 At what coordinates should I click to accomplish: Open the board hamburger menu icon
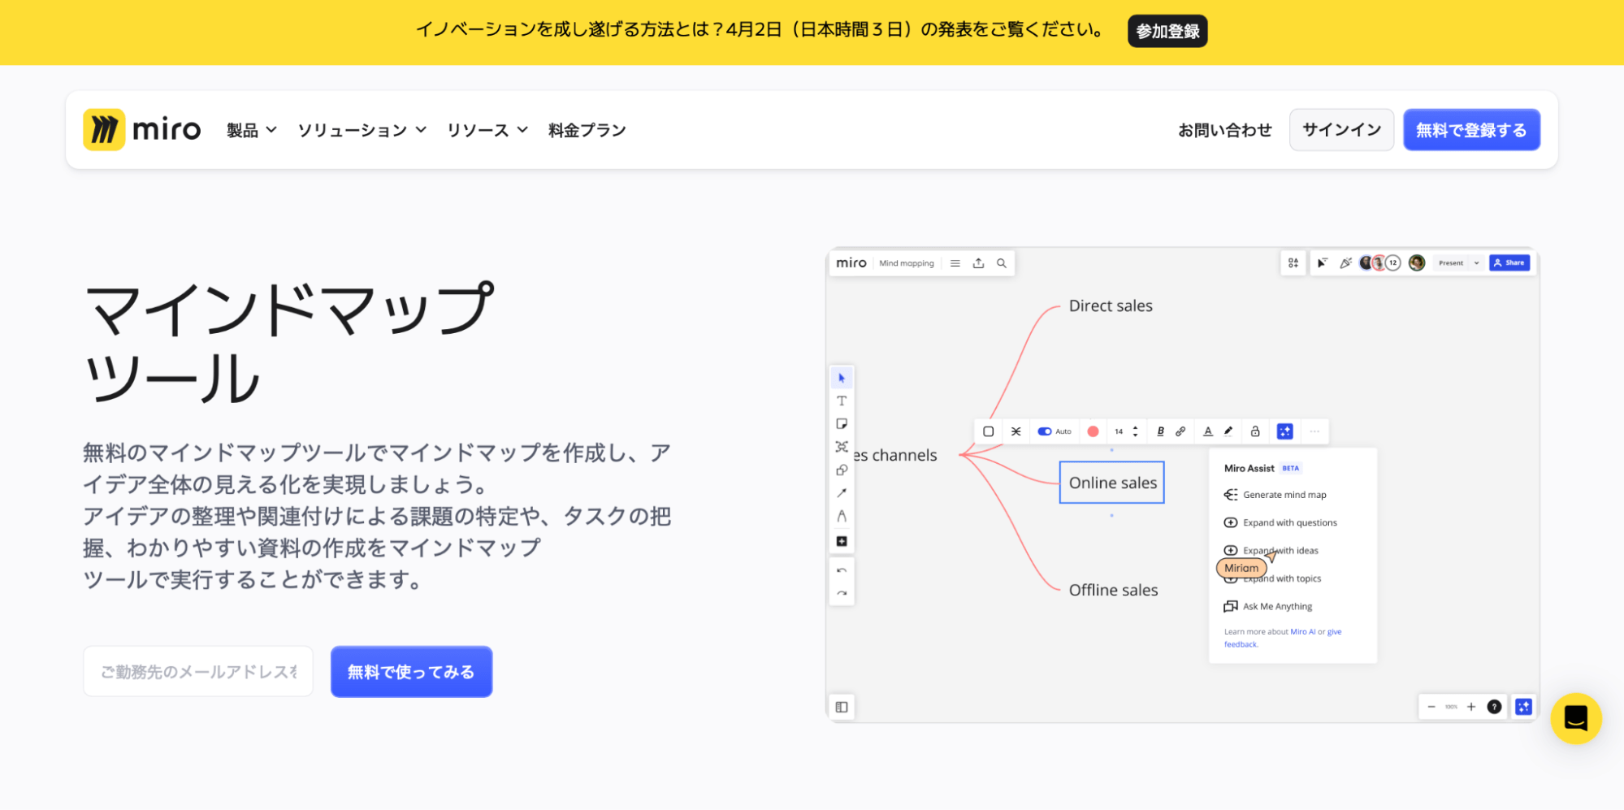pyautogui.click(x=955, y=263)
